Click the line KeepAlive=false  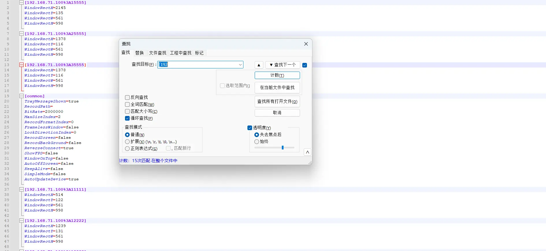44,169
